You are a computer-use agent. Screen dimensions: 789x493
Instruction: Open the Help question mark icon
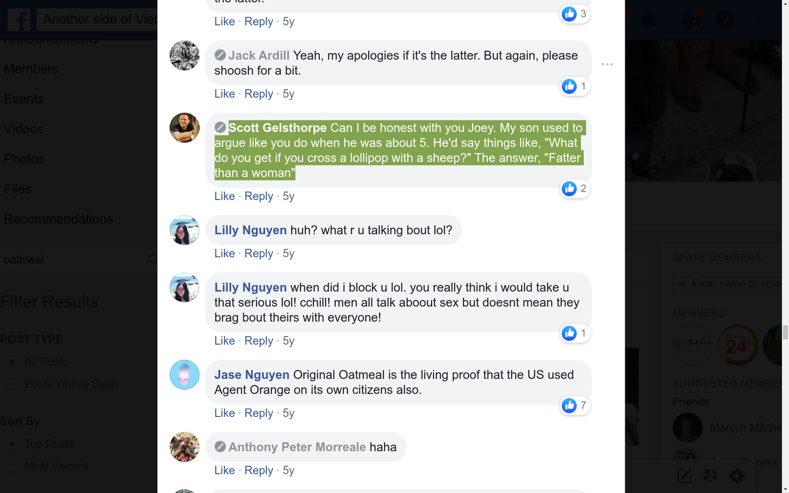tap(724, 20)
